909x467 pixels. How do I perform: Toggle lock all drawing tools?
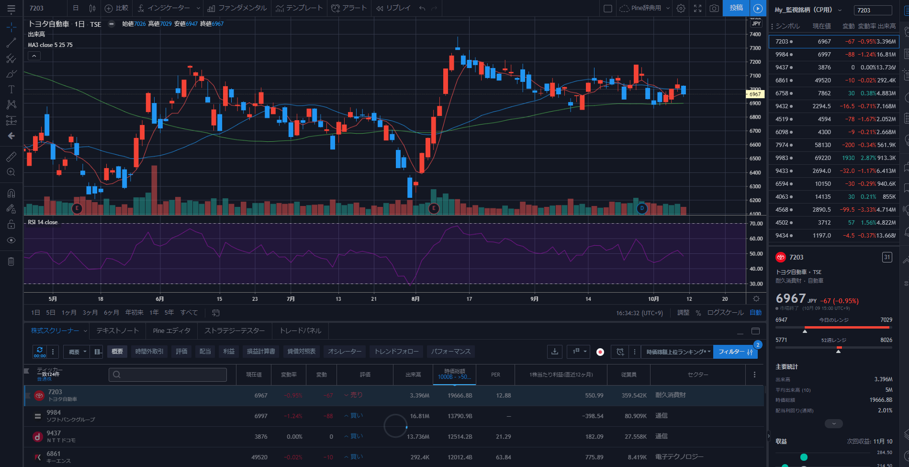pyautogui.click(x=11, y=224)
